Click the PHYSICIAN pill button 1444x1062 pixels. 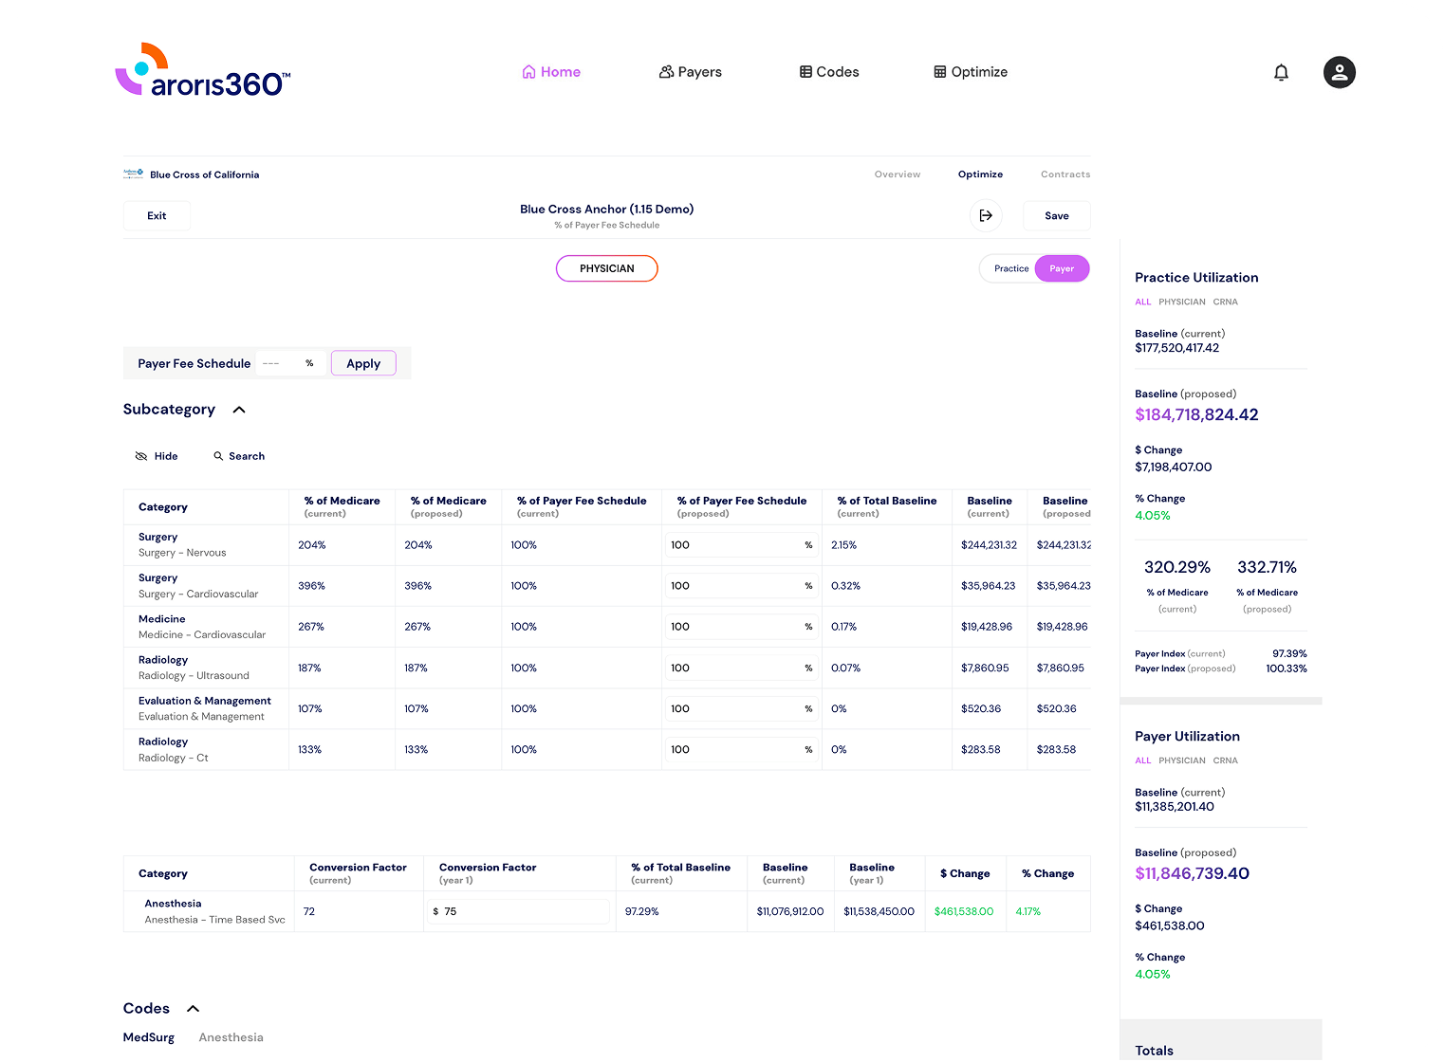(x=607, y=268)
